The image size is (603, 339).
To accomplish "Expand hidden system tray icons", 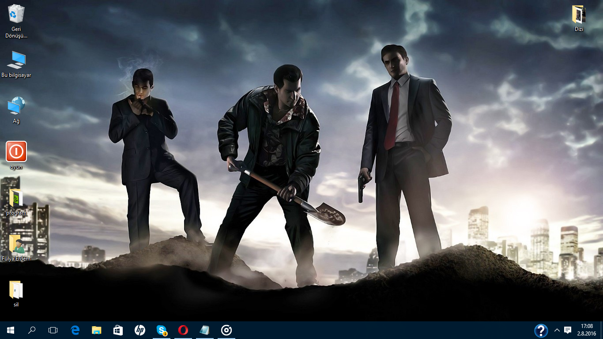I will 557,330.
